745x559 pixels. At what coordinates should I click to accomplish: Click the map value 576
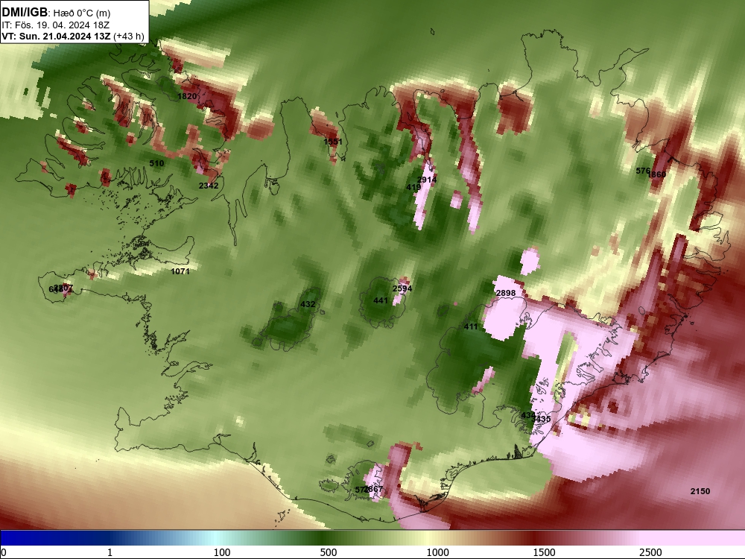click(x=642, y=171)
